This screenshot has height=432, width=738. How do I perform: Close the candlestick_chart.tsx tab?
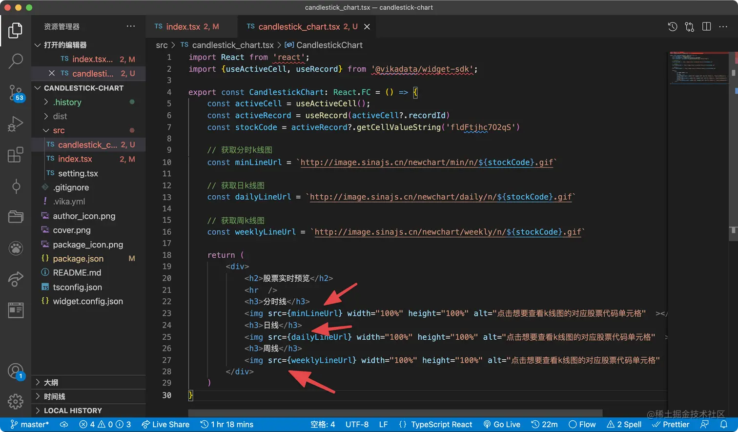coord(367,27)
